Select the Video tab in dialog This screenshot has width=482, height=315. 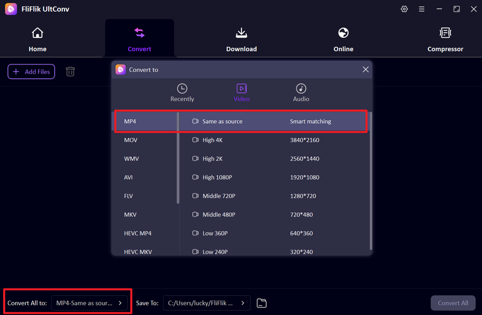coord(242,93)
